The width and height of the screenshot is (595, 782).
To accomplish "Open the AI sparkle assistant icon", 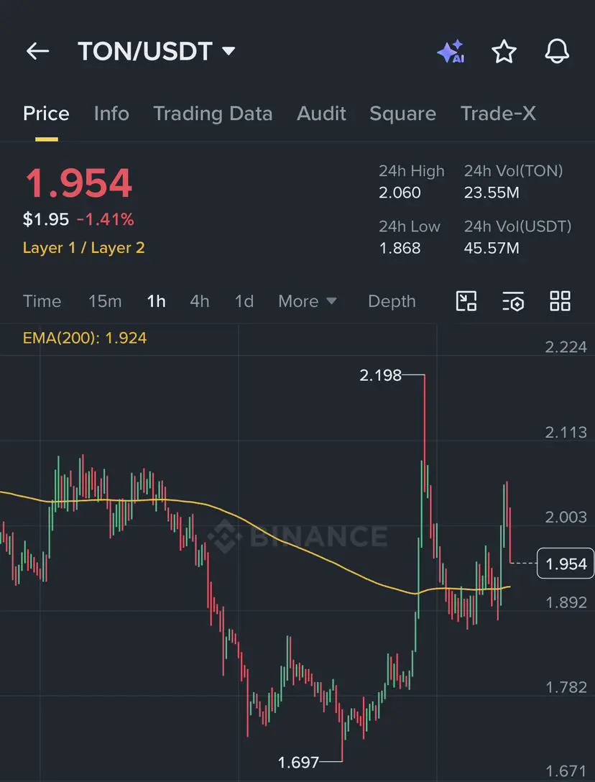I will coord(451,51).
